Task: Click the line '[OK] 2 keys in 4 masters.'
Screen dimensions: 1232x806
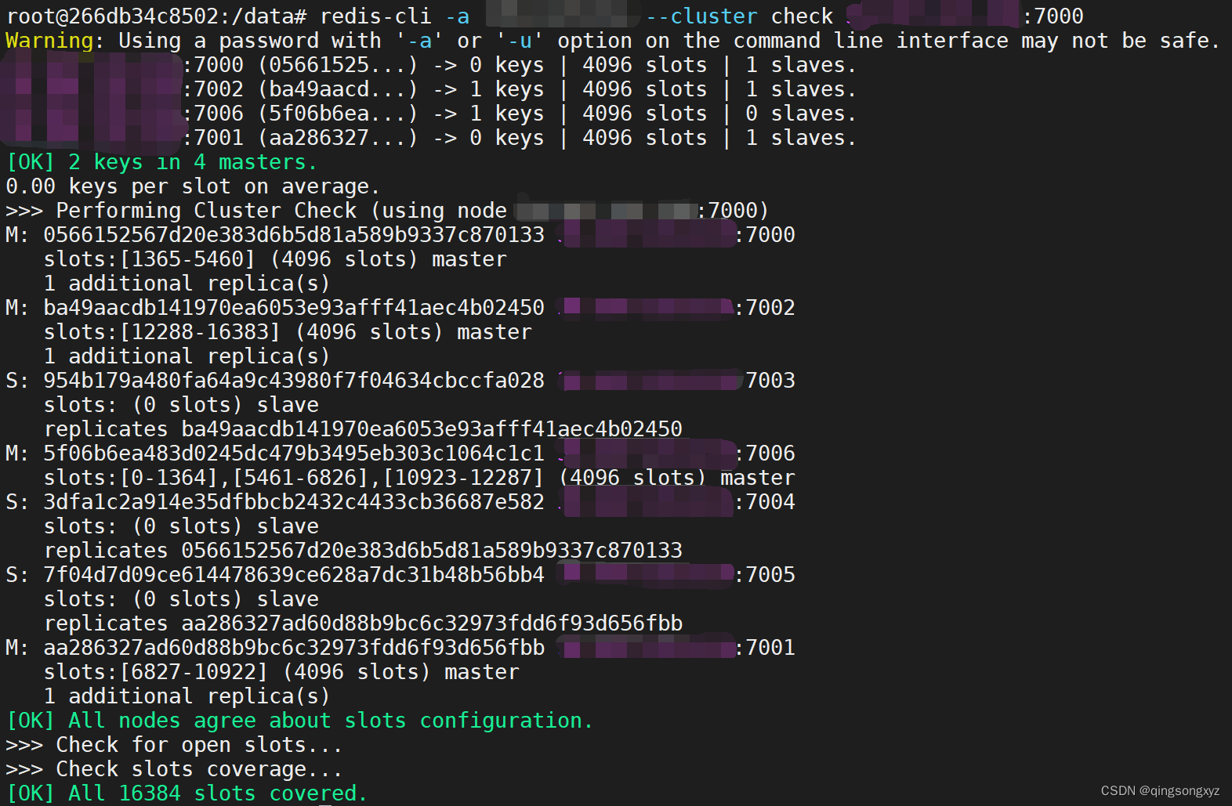Action: [161, 162]
